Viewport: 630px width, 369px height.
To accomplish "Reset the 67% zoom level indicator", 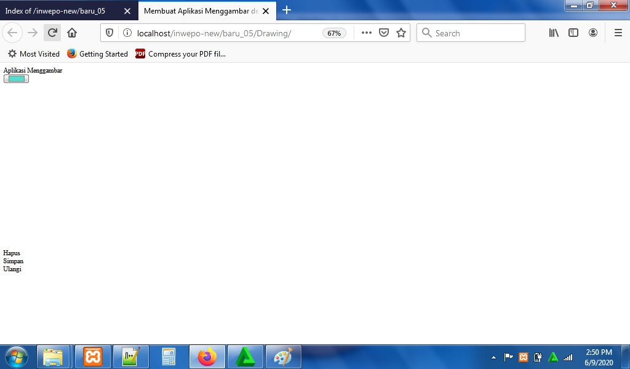I will point(334,33).
